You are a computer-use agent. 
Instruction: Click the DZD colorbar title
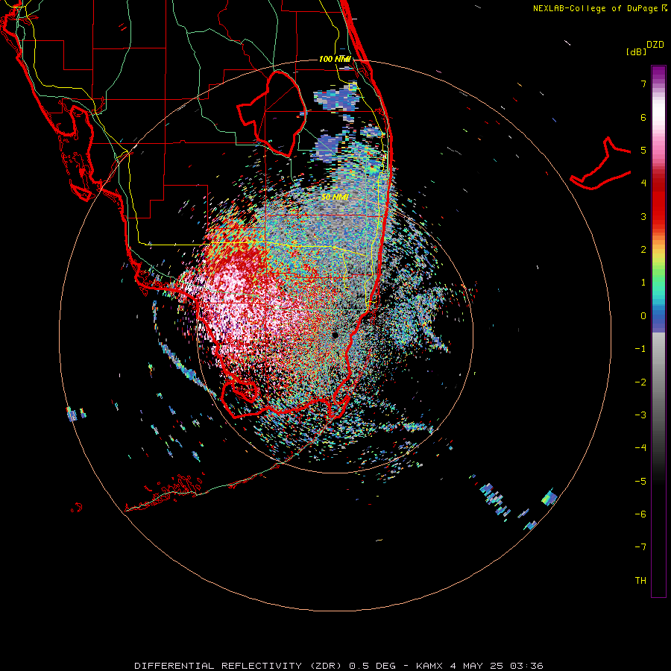tap(655, 45)
